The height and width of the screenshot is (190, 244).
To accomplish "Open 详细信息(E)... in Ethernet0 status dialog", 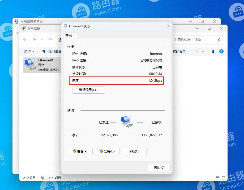I will tap(88, 90).
